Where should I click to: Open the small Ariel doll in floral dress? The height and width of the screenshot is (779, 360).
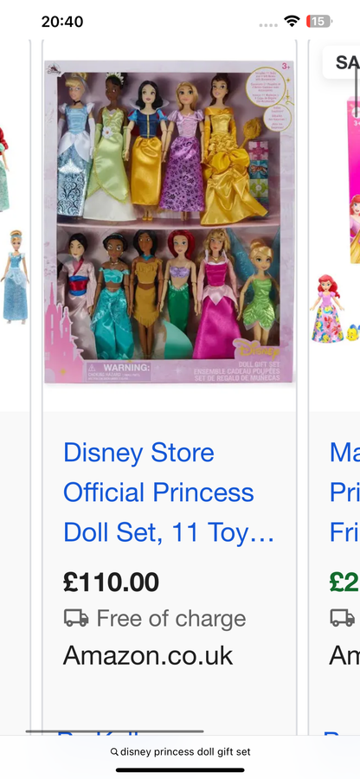[x=327, y=309]
